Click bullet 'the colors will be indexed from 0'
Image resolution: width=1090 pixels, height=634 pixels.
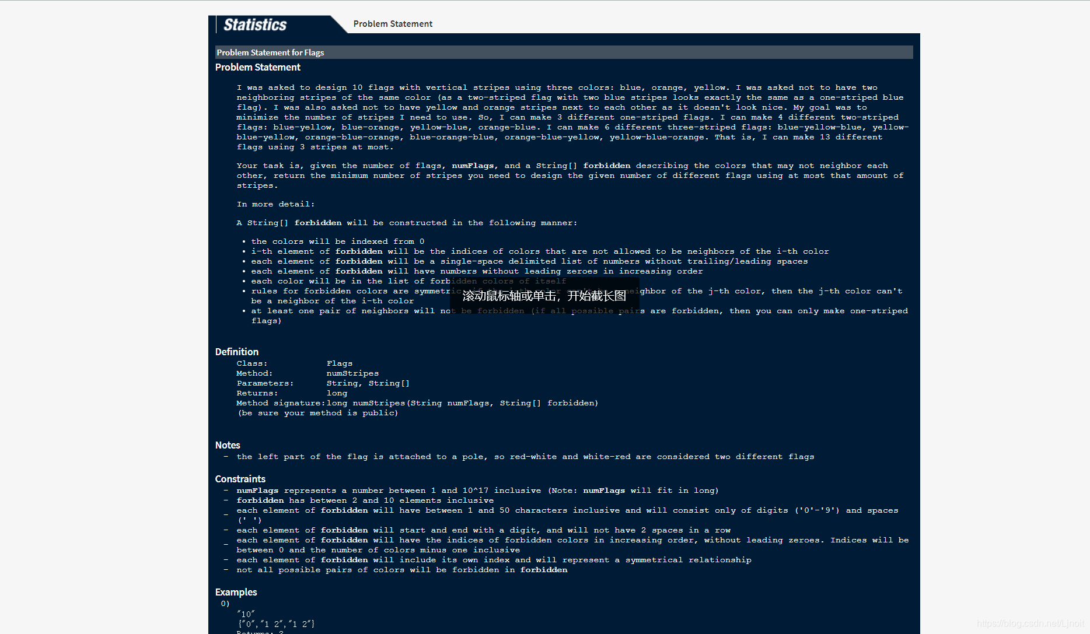(338, 241)
